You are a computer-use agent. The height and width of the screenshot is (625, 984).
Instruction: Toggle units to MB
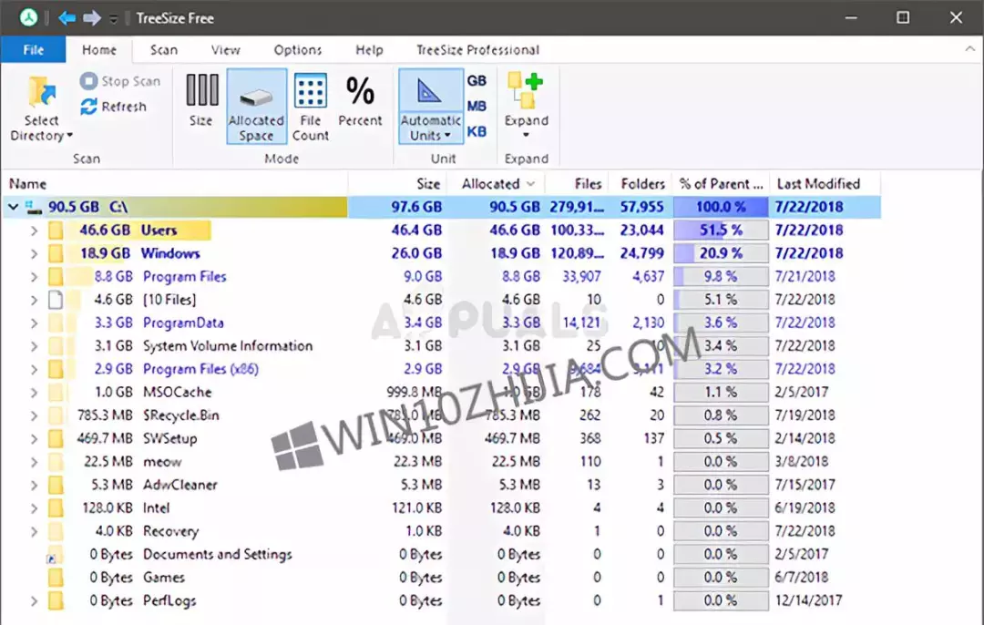tap(477, 103)
